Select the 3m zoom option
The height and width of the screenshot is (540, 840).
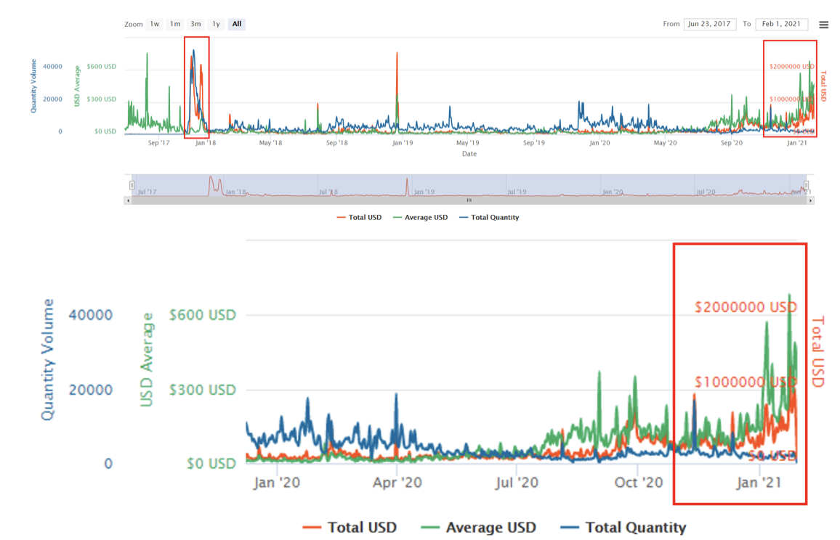tap(195, 24)
